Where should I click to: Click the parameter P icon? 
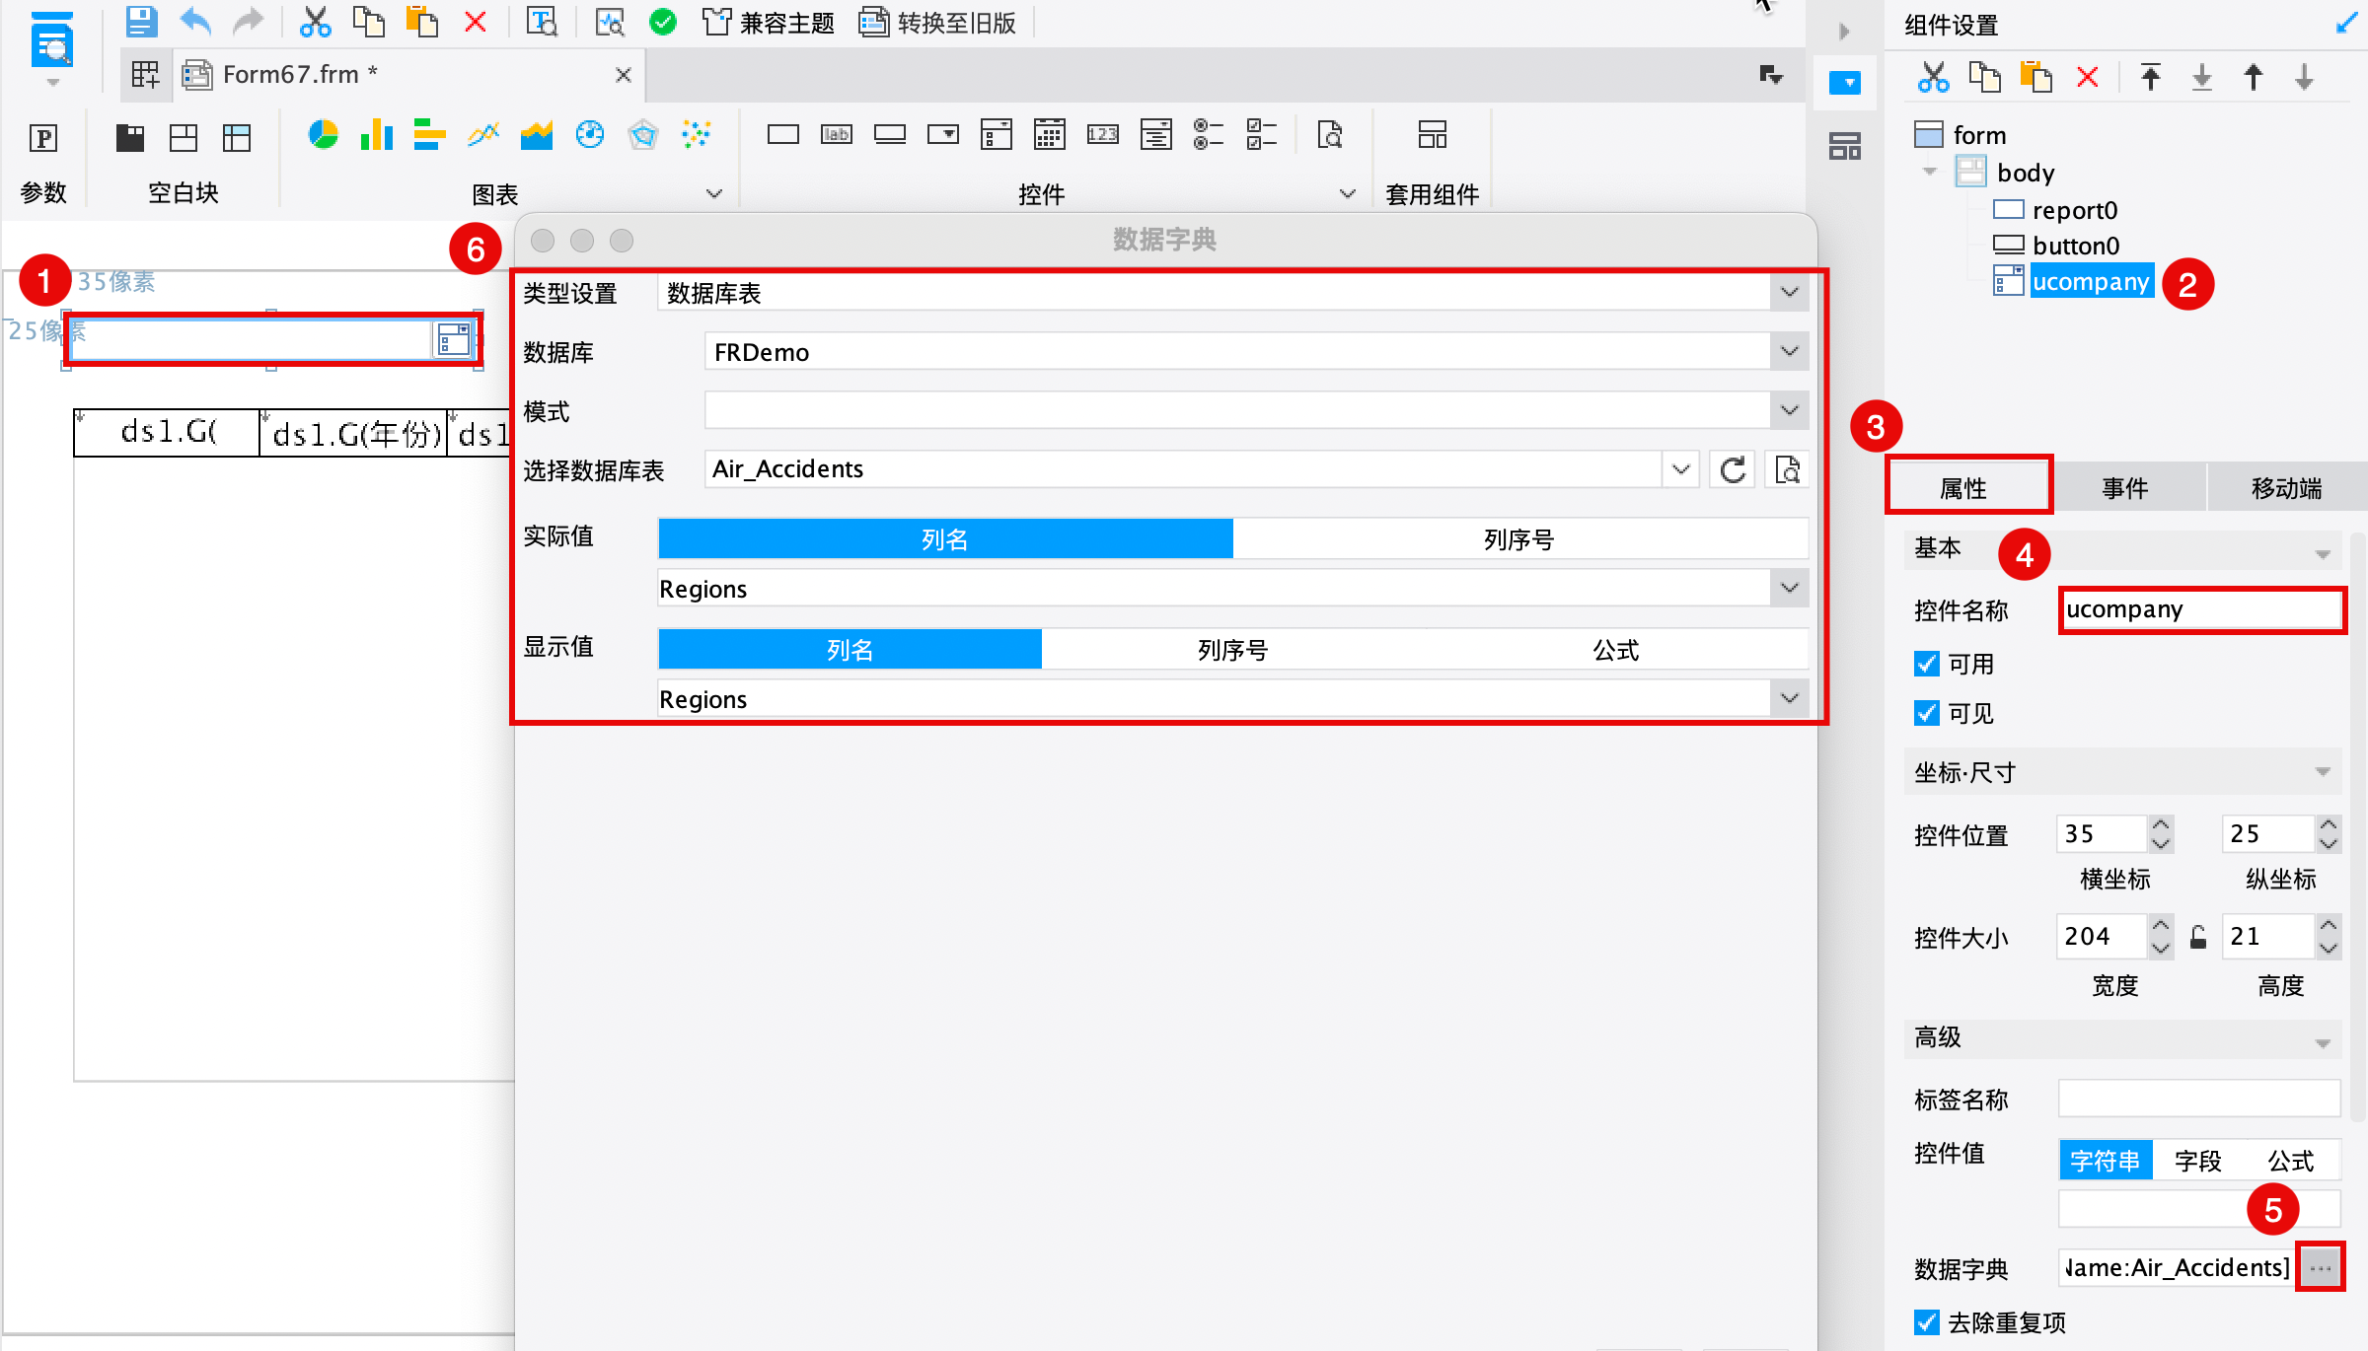click(43, 138)
